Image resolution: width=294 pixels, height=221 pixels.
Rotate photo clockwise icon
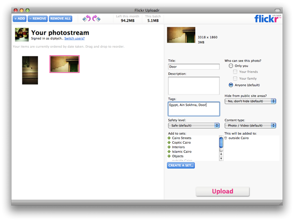pyautogui.click(x=96, y=18)
